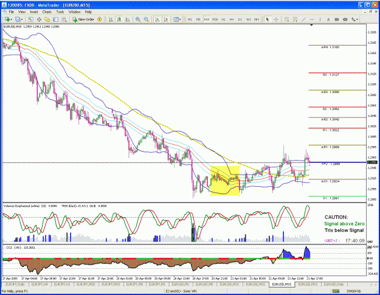380x295 pixels.
Task: Toggle the Expert Advisors yellow diamond icon
Action: [99, 19]
